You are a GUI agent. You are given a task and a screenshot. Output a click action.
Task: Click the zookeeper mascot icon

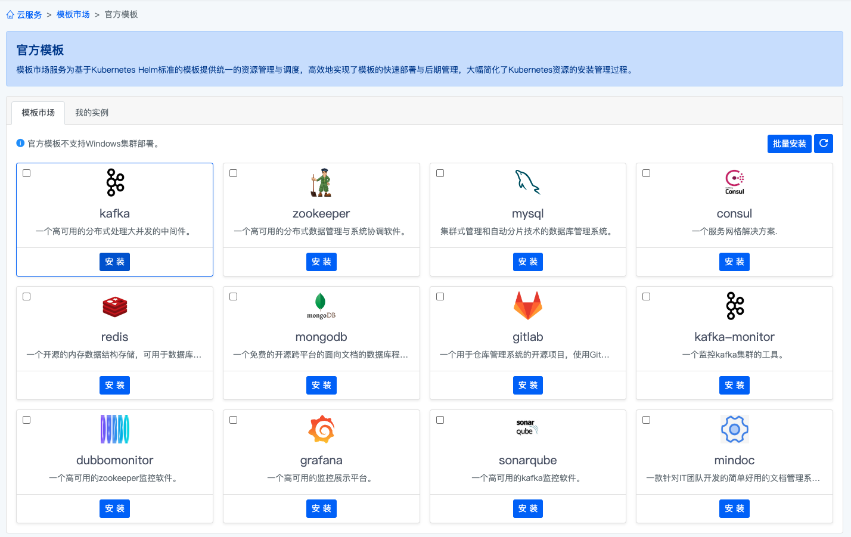(321, 182)
